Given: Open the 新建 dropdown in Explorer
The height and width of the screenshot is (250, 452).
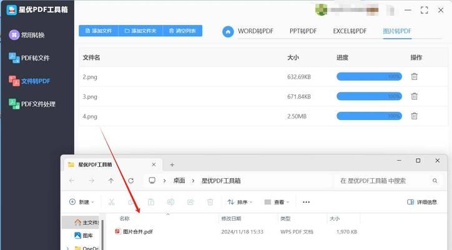Looking at the screenshot, I should click(82, 202).
